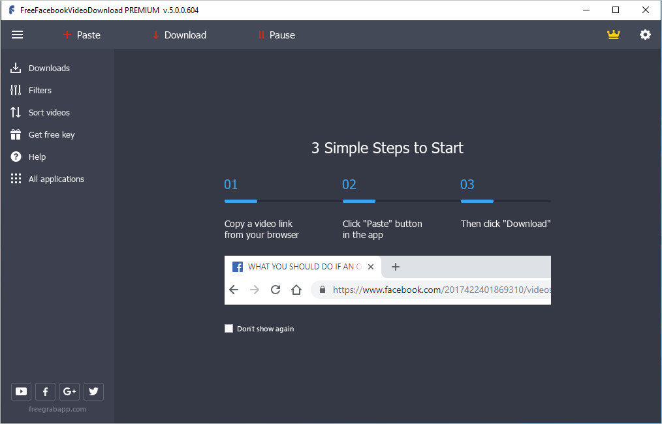Click the Click "Paste" button text
The height and width of the screenshot is (424, 662).
click(x=382, y=229)
